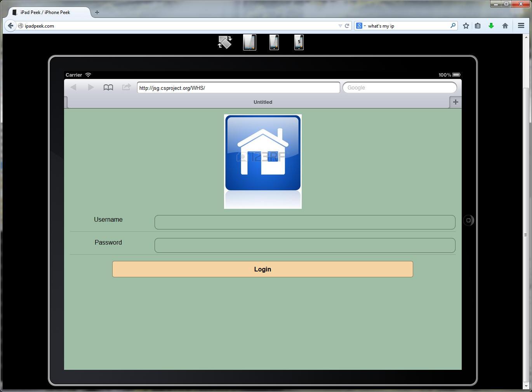Open the Google search engine dropdown
532x392 pixels.
pyautogui.click(x=361, y=26)
